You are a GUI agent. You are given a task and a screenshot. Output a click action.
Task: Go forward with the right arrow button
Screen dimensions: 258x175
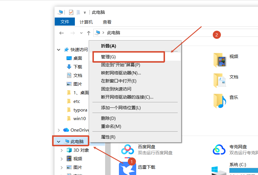[73, 33]
